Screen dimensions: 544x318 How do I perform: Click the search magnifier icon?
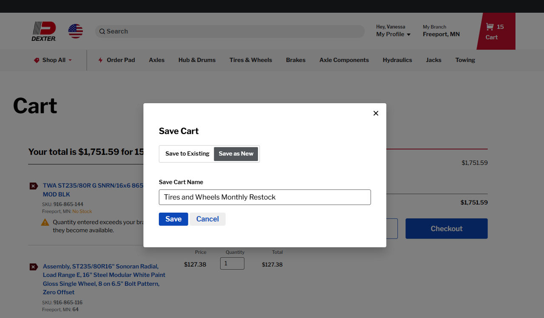coord(102,31)
